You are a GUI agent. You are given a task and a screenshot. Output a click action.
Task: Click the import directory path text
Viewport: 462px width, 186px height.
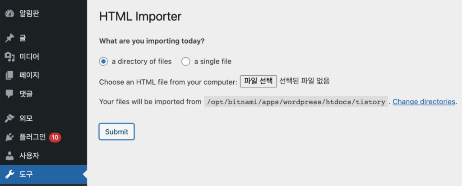coord(296,102)
